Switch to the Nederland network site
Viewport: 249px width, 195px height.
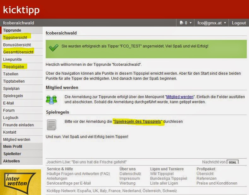point(131,191)
